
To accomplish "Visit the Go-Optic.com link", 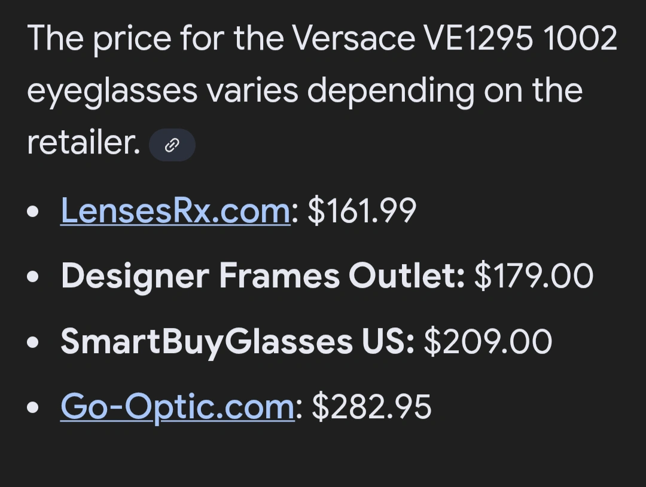I will [178, 407].
